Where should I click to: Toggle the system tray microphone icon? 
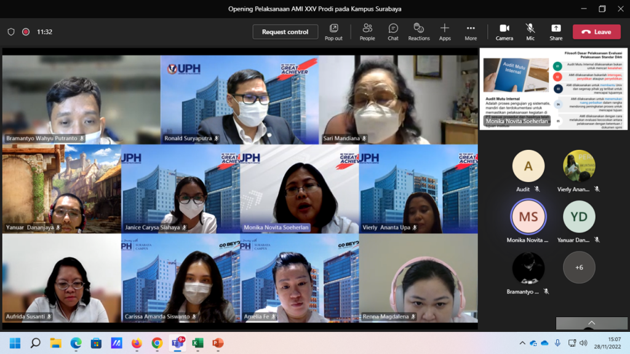pyautogui.click(x=557, y=343)
